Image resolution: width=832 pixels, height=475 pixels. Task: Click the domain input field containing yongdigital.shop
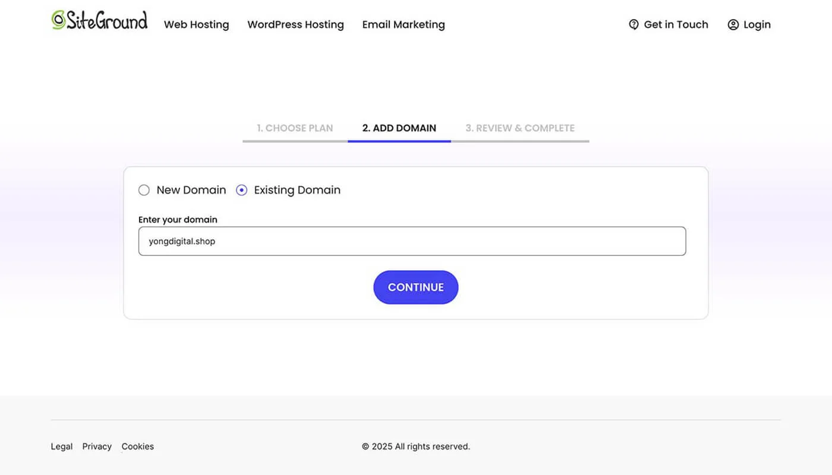412,241
